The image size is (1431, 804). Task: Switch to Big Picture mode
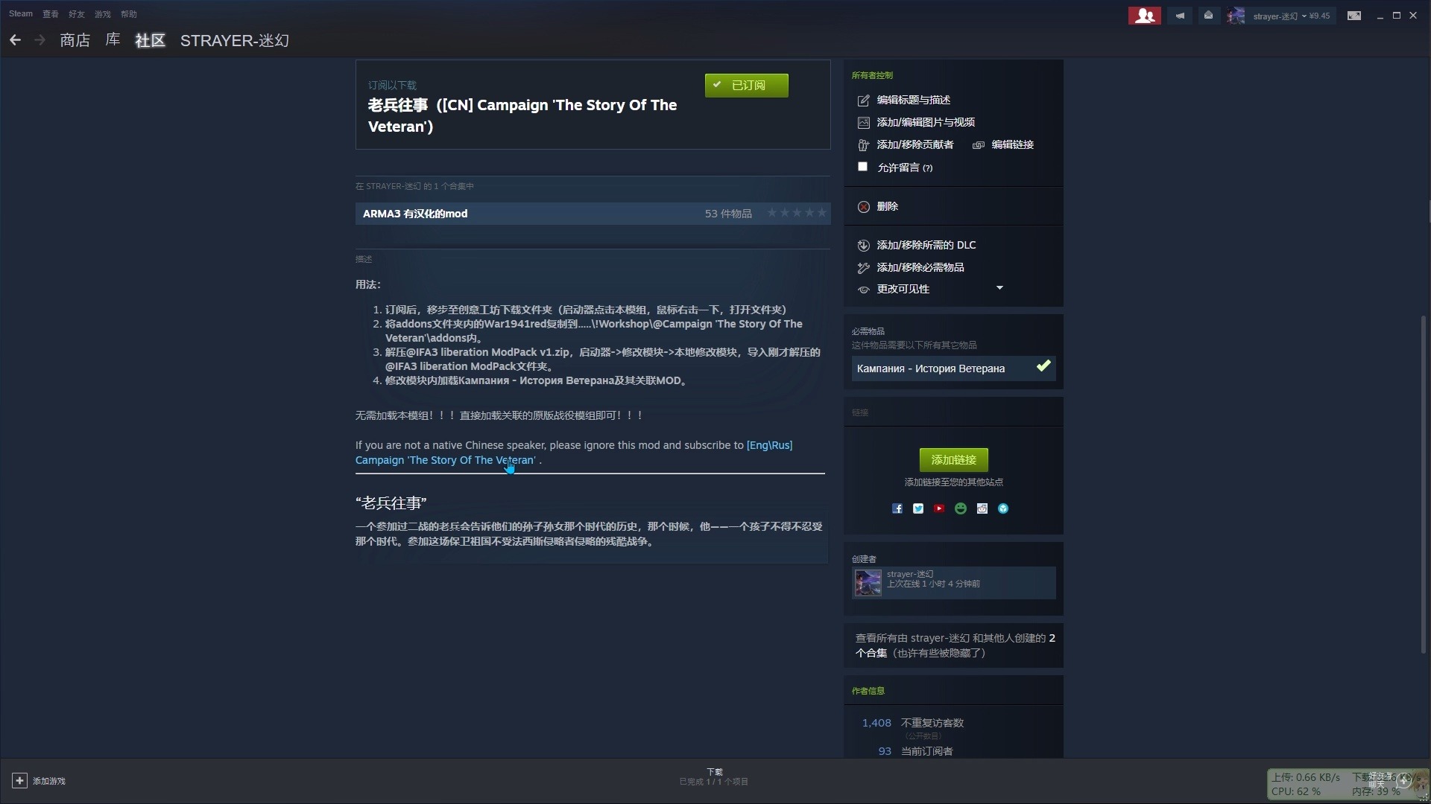point(1354,16)
